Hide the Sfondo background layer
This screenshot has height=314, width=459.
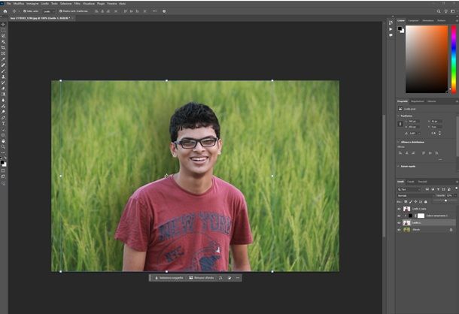coord(399,230)
